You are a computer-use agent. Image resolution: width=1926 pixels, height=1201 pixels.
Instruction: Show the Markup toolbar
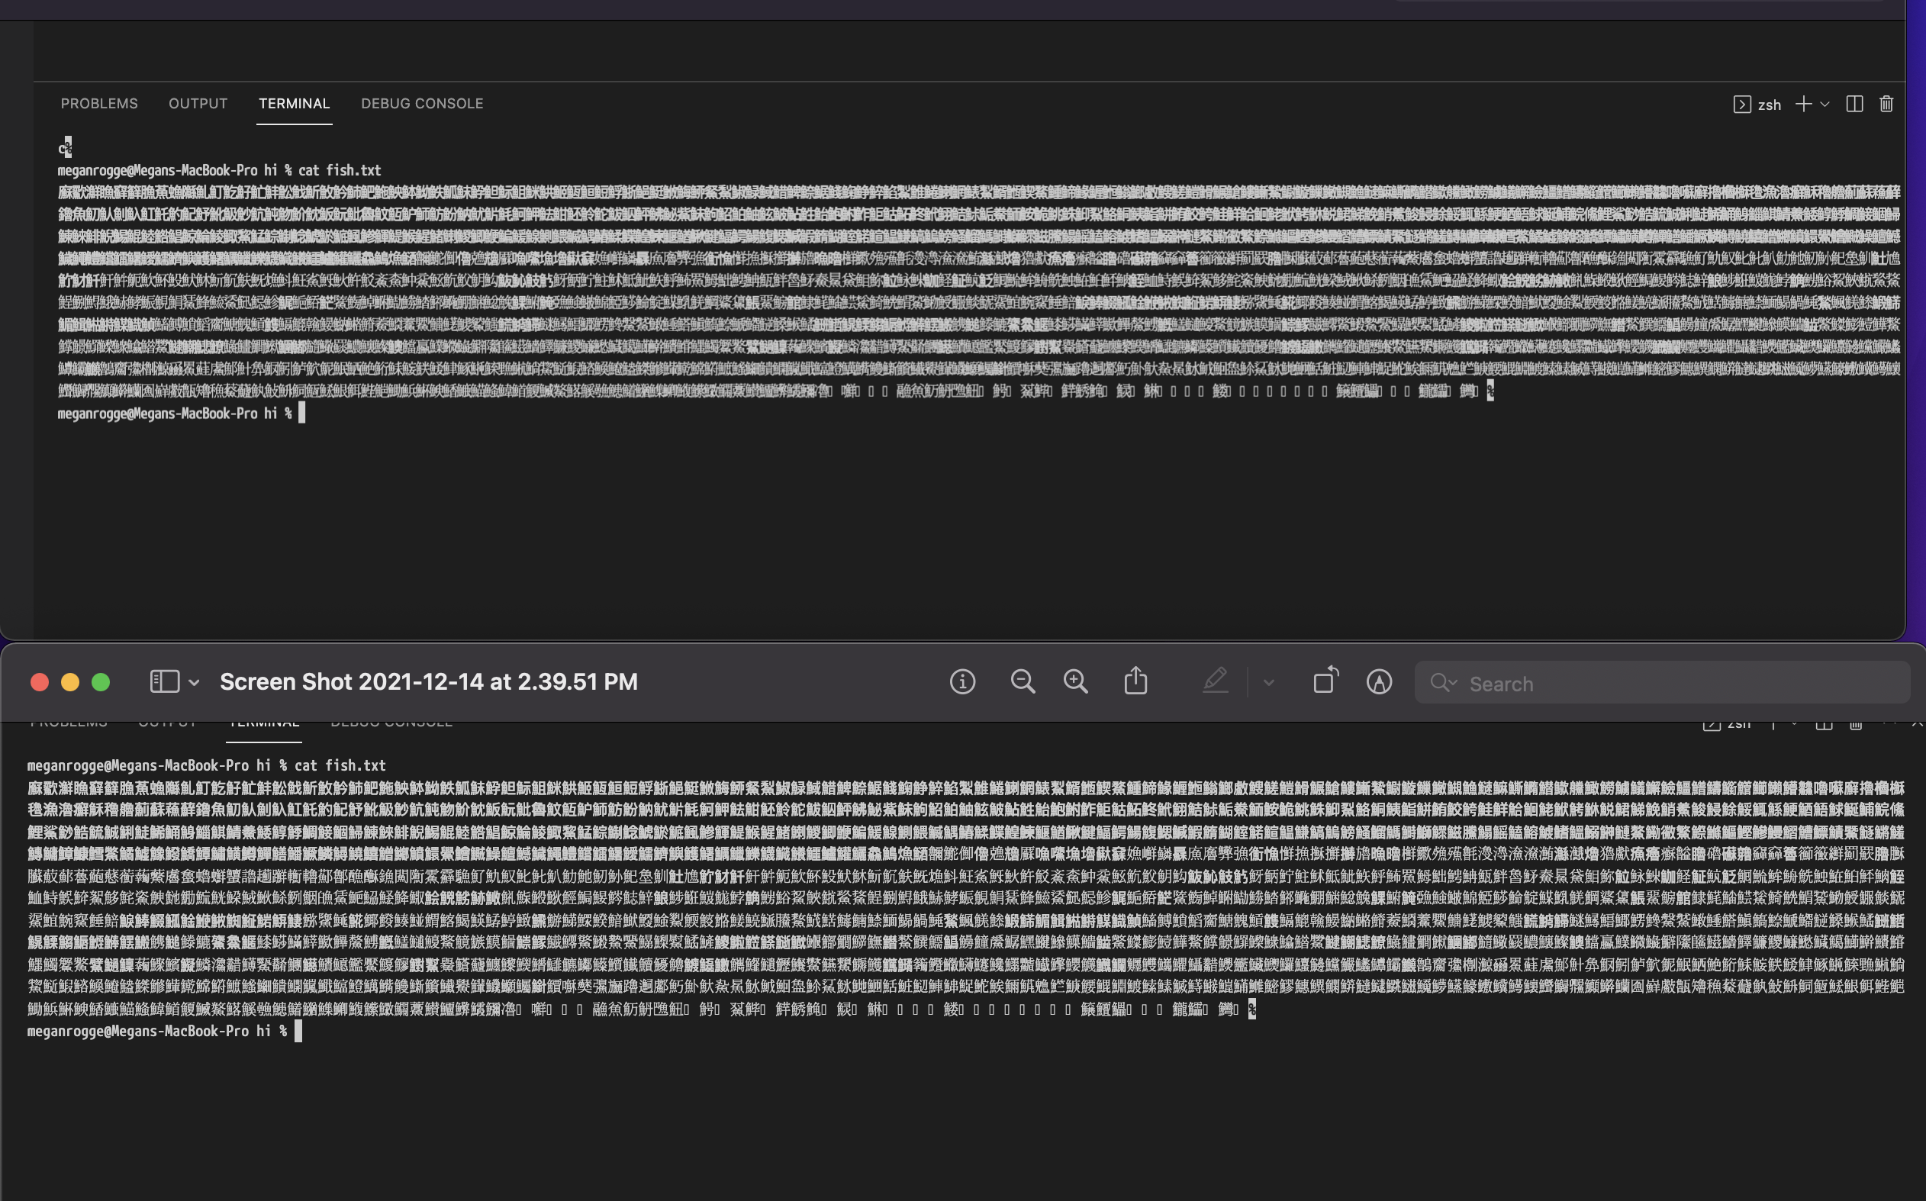[x=1380, y=681]
